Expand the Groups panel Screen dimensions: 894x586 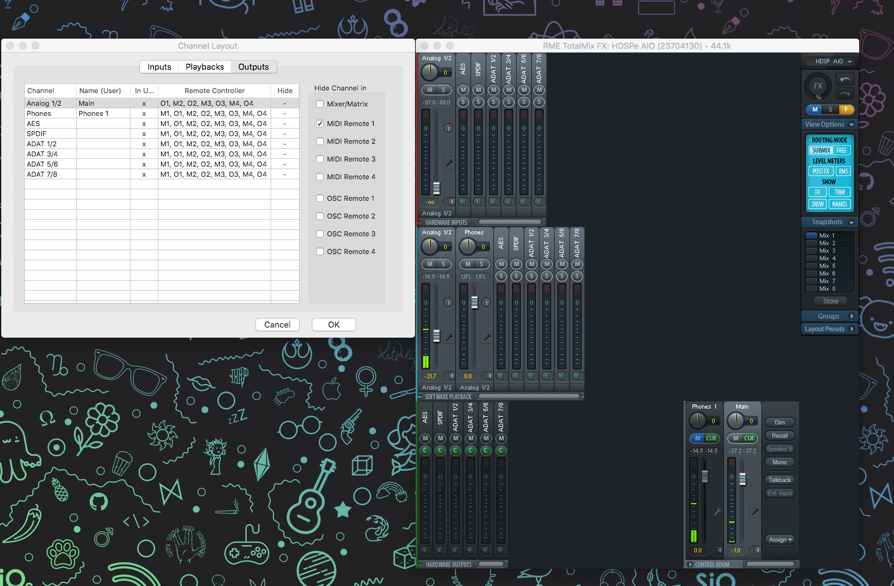point(829,316)
